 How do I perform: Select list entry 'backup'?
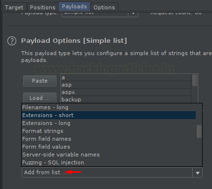coord(126,99)
